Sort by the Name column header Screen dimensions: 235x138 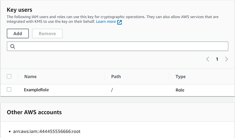[30, 77]
